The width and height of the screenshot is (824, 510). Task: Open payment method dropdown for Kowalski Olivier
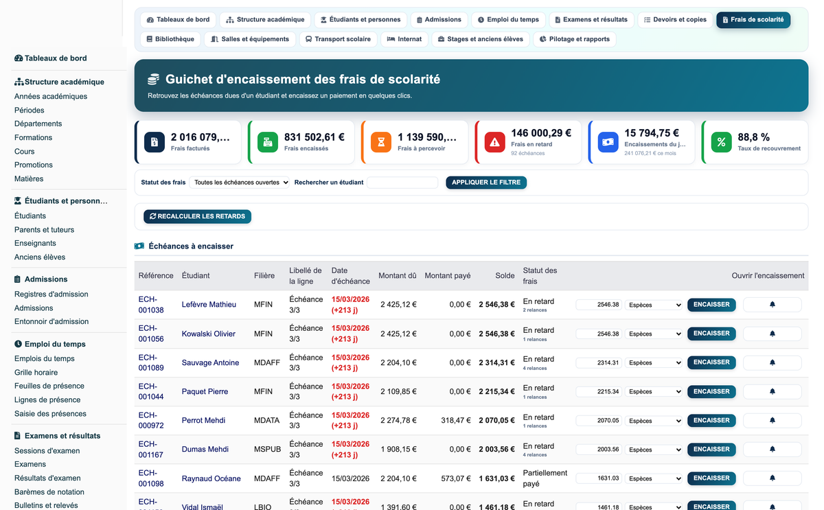click(654, 334)
